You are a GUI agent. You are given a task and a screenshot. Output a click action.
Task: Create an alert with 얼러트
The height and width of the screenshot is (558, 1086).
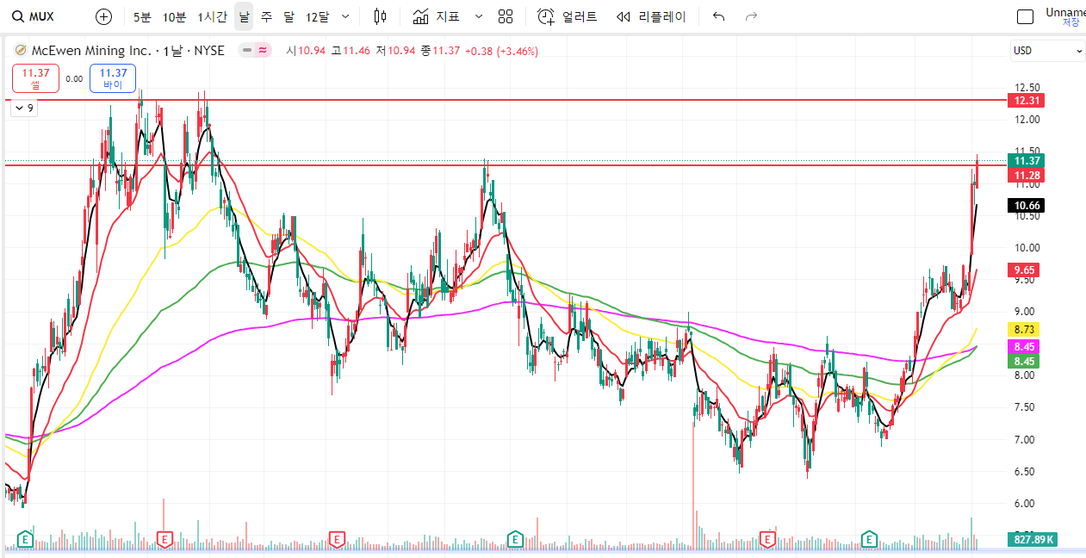point(568,16)
